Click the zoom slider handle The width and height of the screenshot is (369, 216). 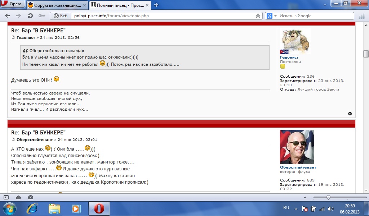click(x=328, y=197)
